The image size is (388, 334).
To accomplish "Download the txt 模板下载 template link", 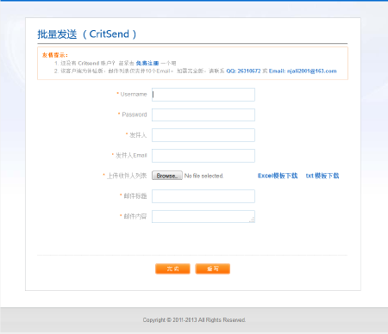I will click(x=322, y=176).
